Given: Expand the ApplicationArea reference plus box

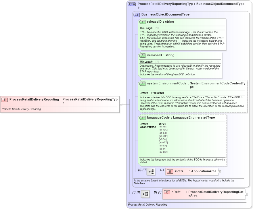Looking at the screenshot, I should coord(219,171).
